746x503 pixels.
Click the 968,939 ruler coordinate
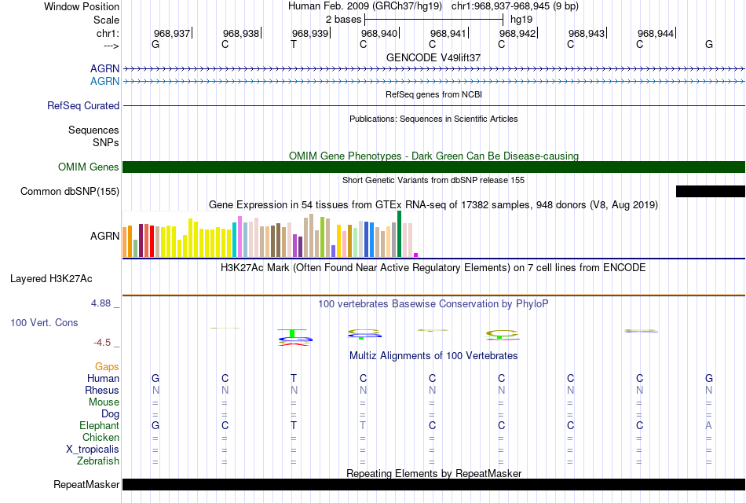coord(310,33)
